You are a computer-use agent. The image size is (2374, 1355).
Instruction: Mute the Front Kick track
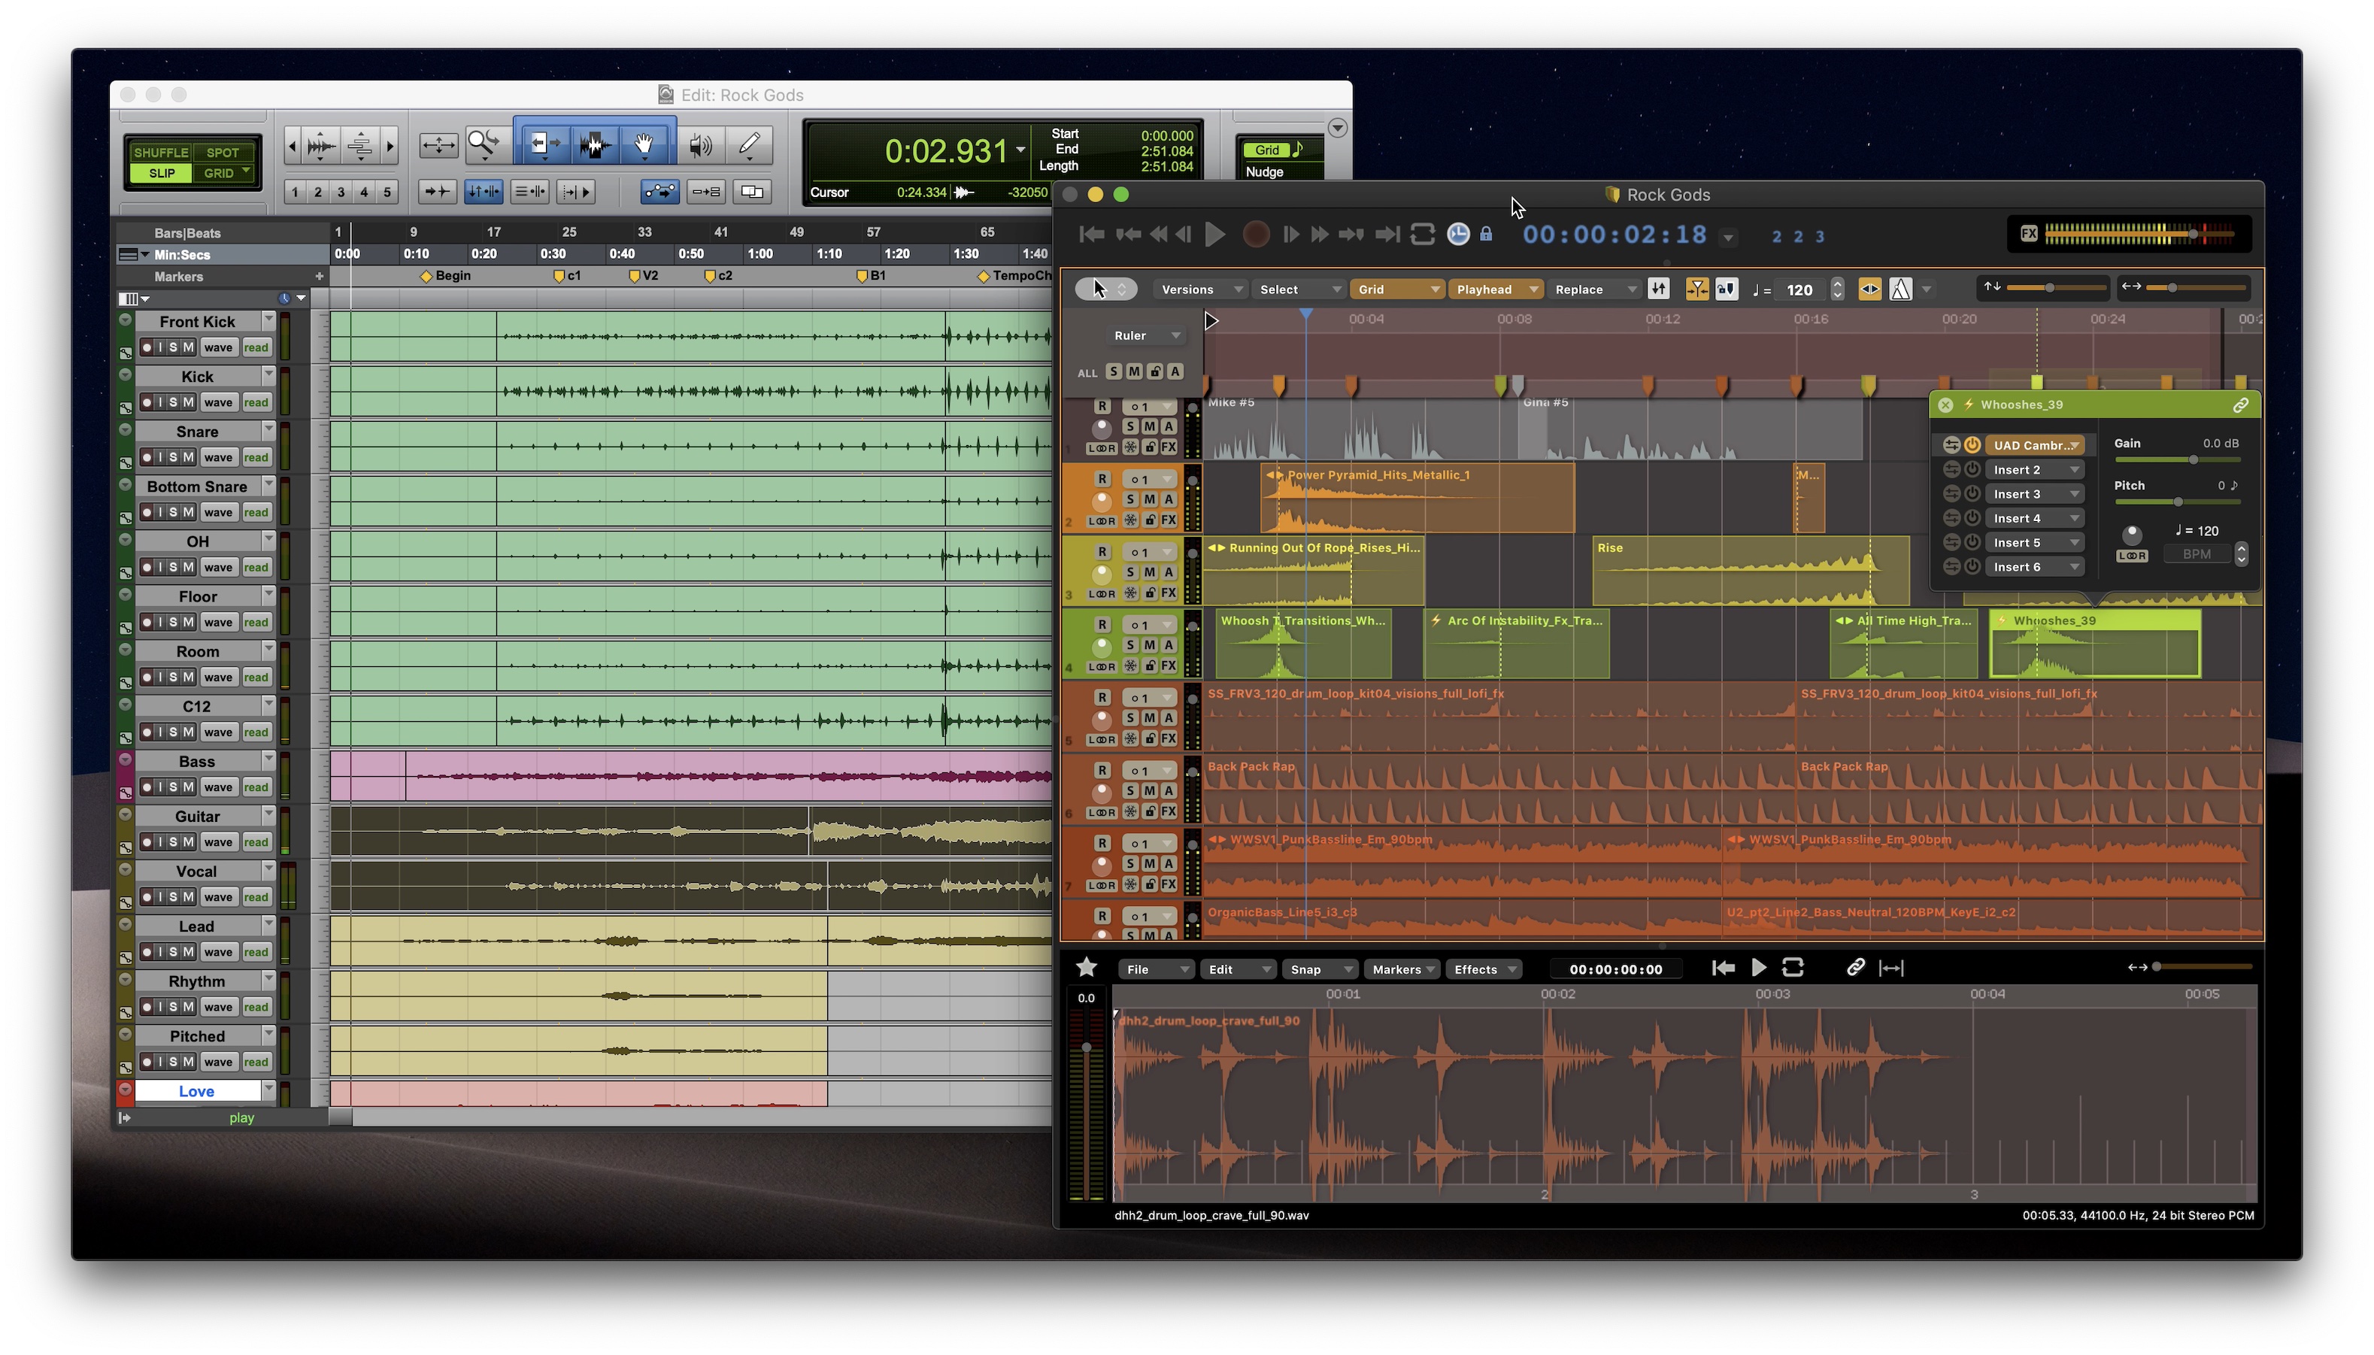[x=188, y=347]
